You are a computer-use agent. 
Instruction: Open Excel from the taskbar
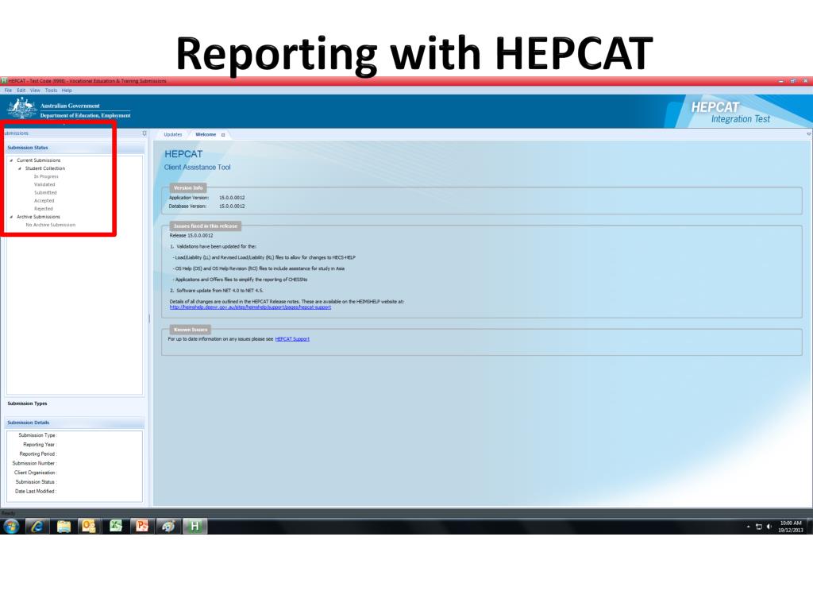116,526
